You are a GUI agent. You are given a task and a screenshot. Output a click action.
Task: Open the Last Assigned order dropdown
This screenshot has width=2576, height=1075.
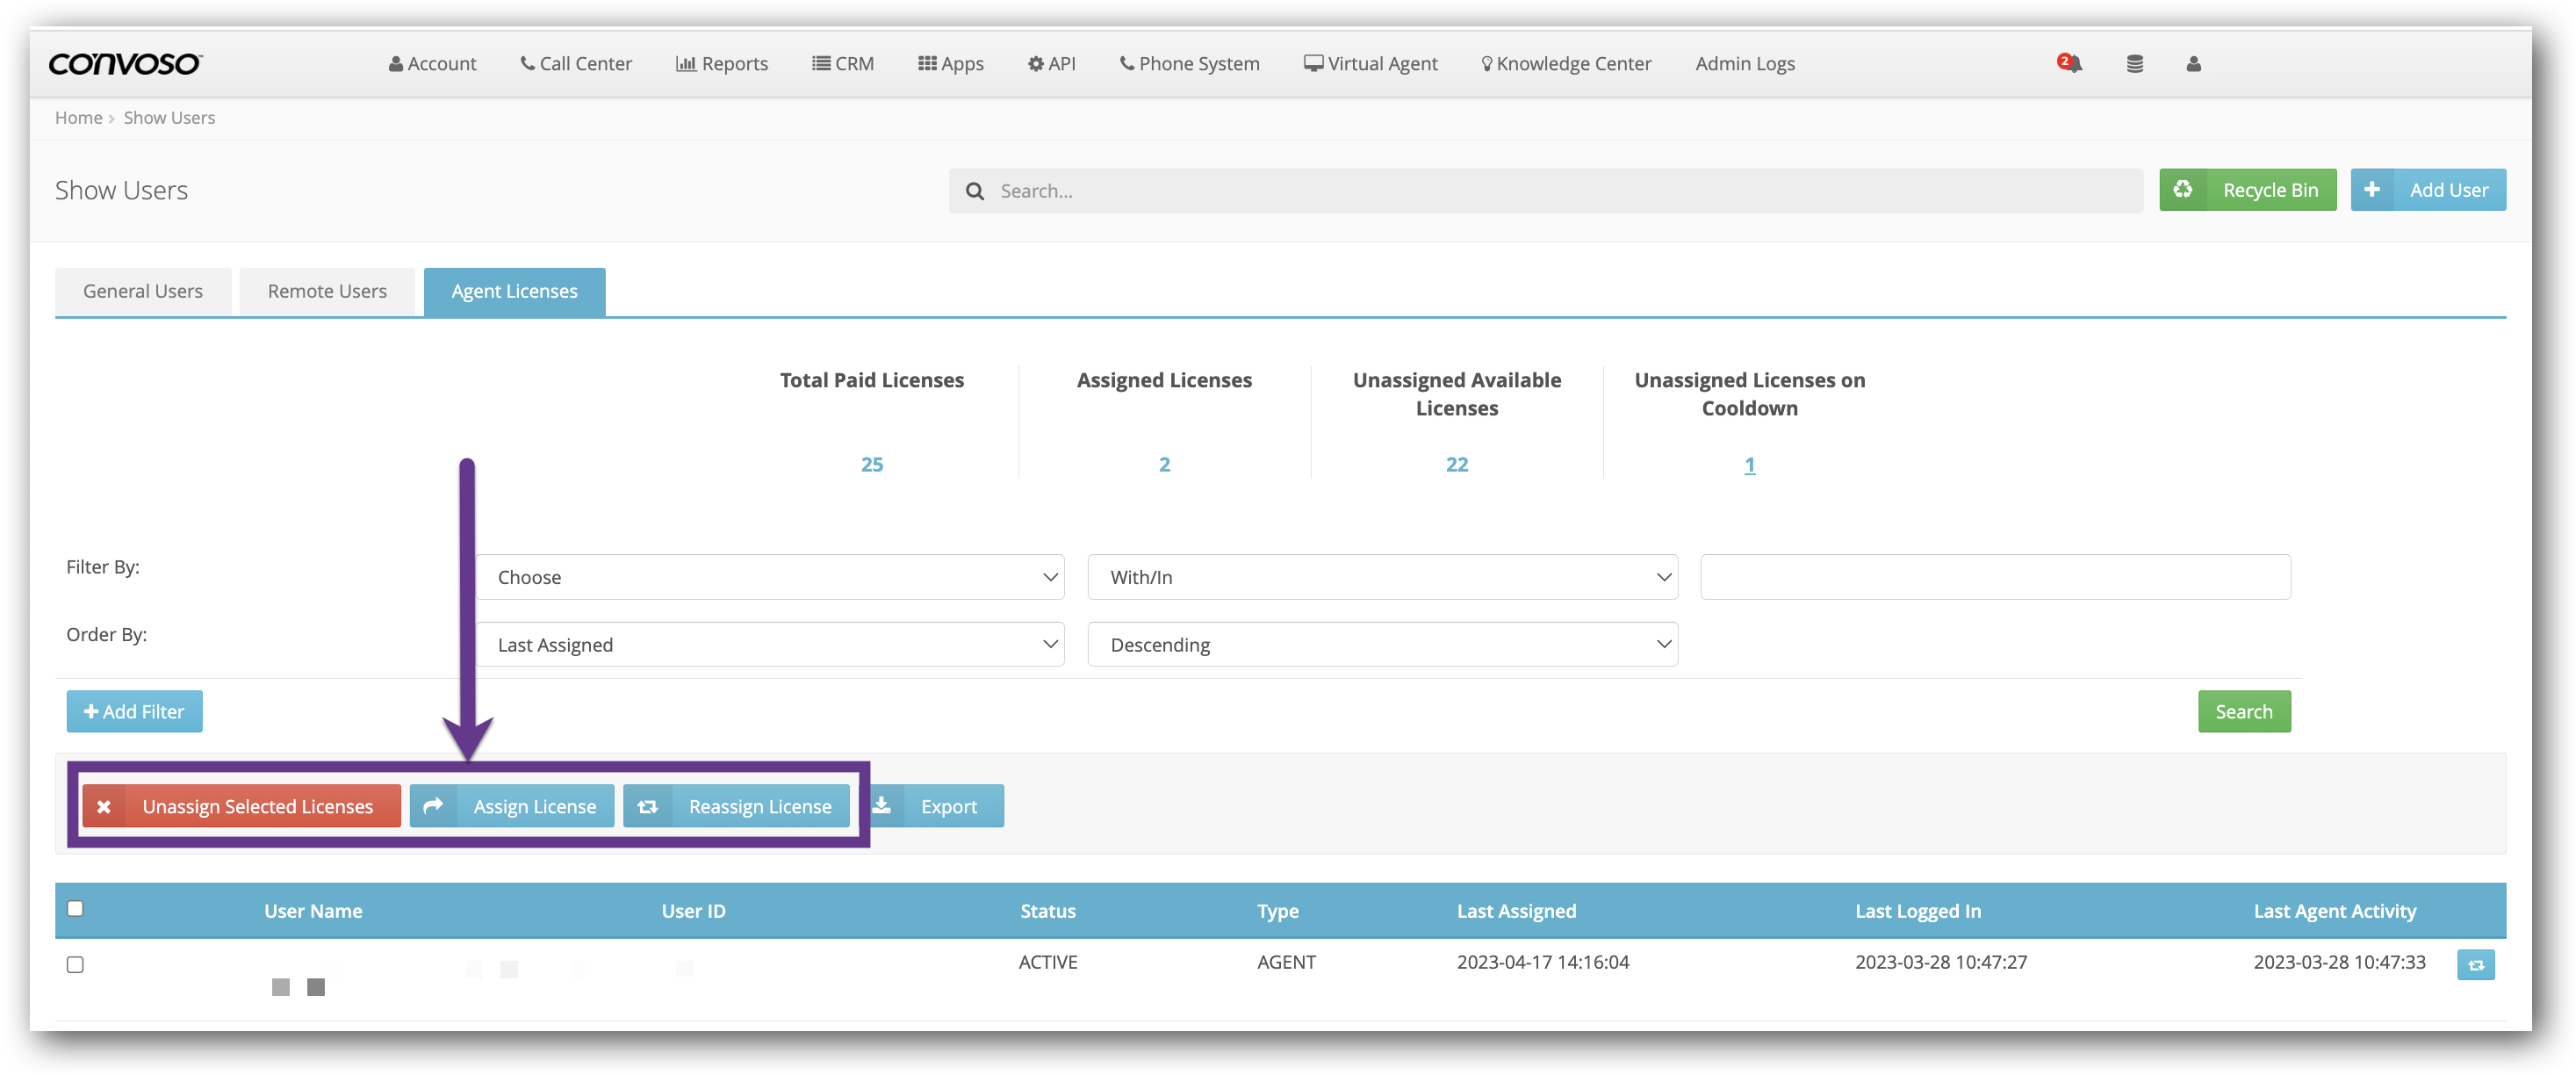click(769, 645)
